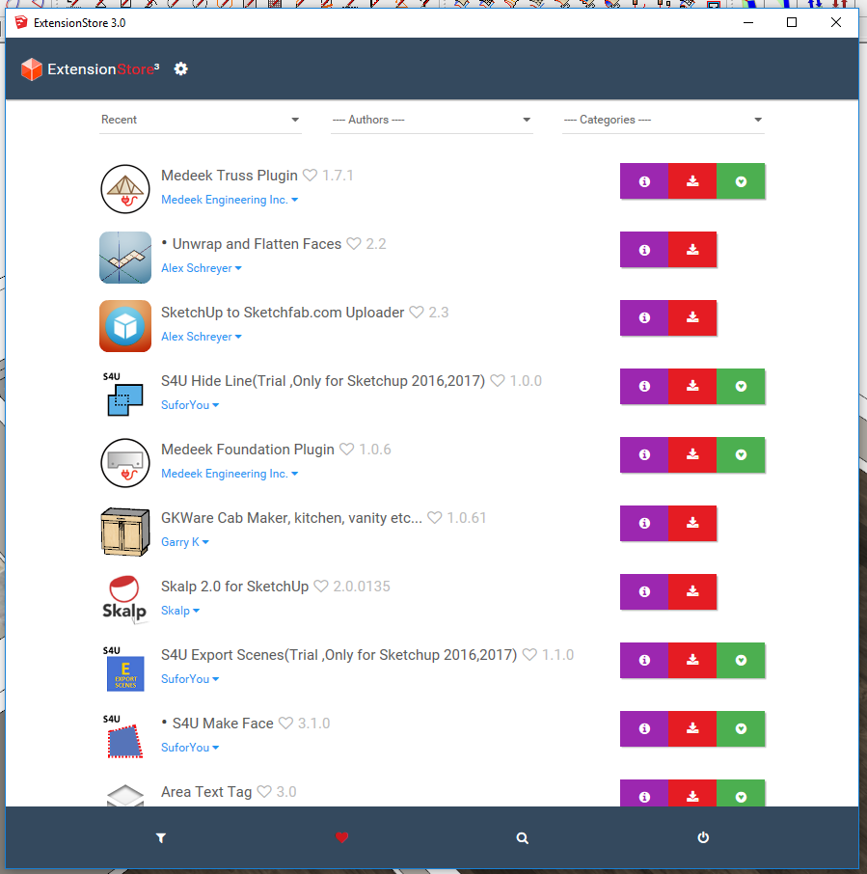
Task: Open Medeek Foundation Plugin title
Action: pos(248,450)
